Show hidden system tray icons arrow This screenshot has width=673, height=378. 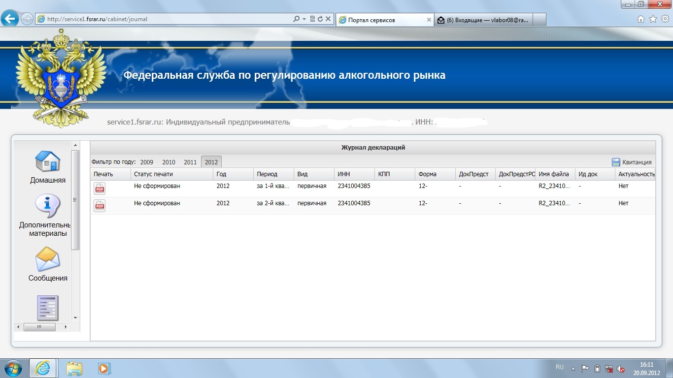point(573,368)
